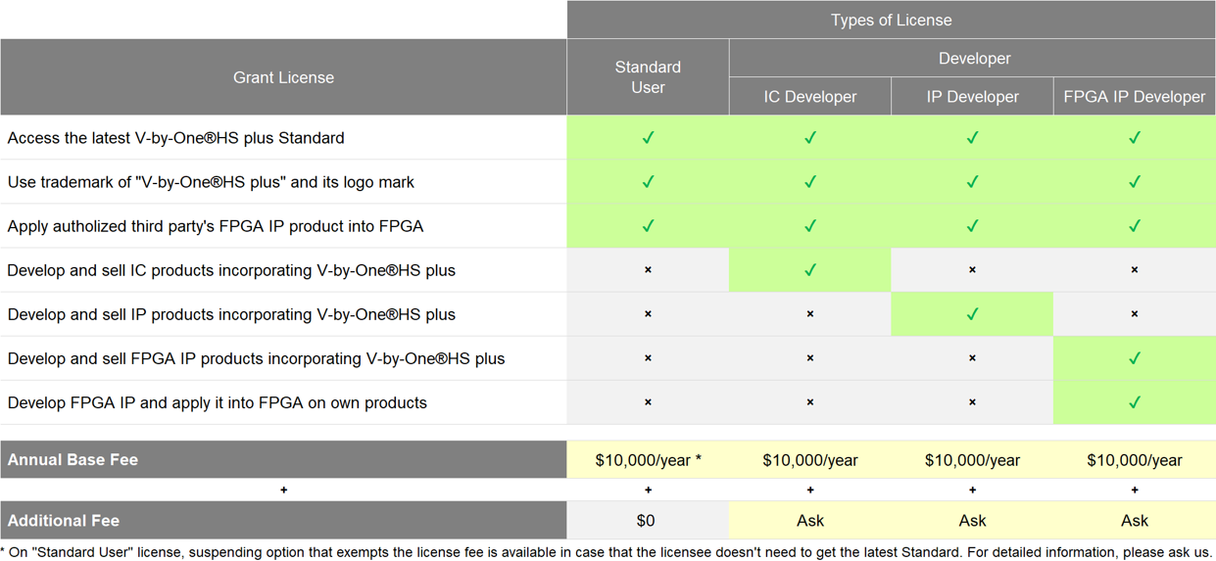
Task: Click FPGA IP Developer checkmark for own products row
Action: tap(1135, 402)
